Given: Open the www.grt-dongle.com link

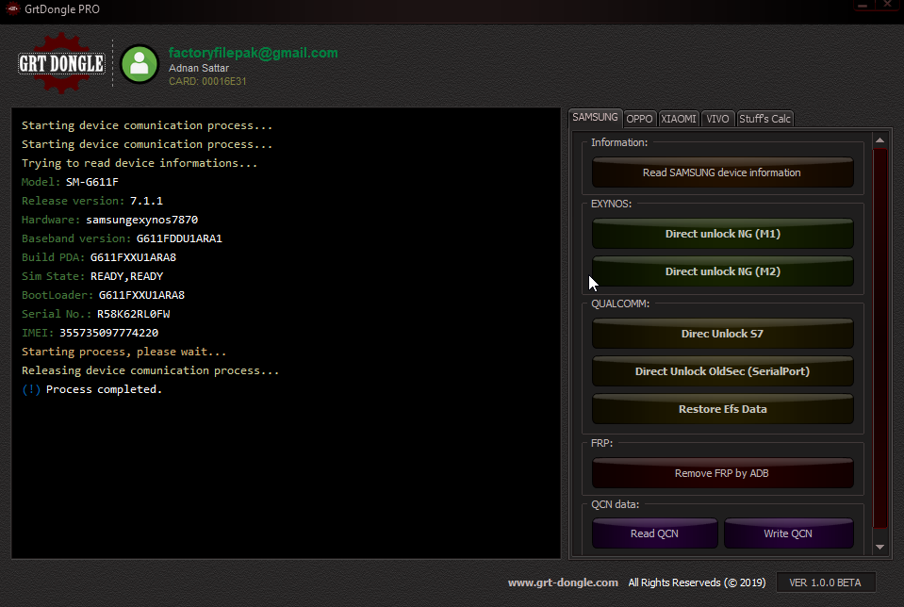Looking at the screenshot, I should 563,582.
